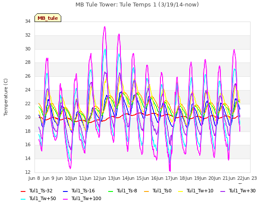The height and width of the screenshot is (207, 276).
Task: Click the magenta peak above 33 degrees
Action: (x=105, y=27)
